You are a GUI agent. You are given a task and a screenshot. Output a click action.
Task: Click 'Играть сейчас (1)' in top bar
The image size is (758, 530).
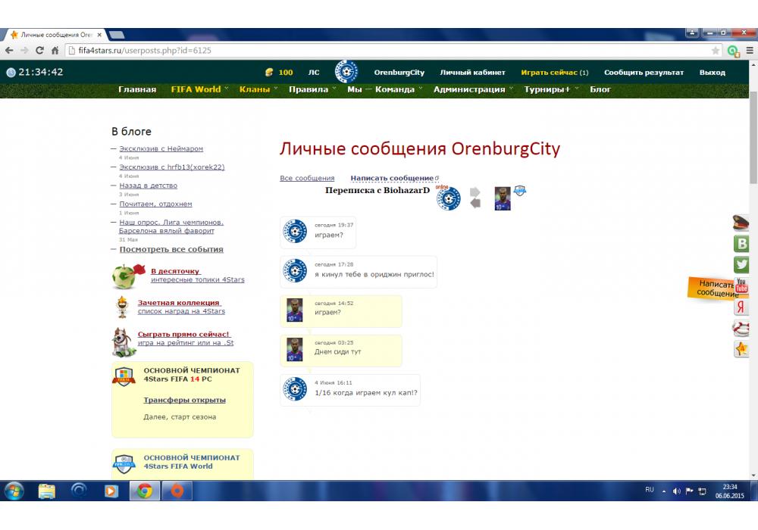pos(555,73)
